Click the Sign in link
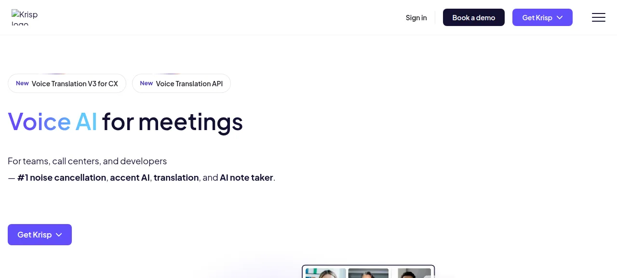 416,17
